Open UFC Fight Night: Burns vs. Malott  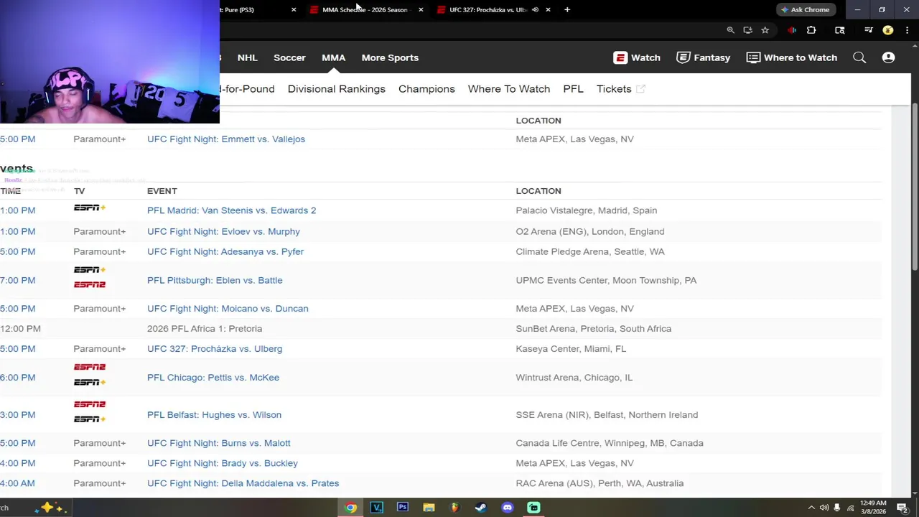219,443
